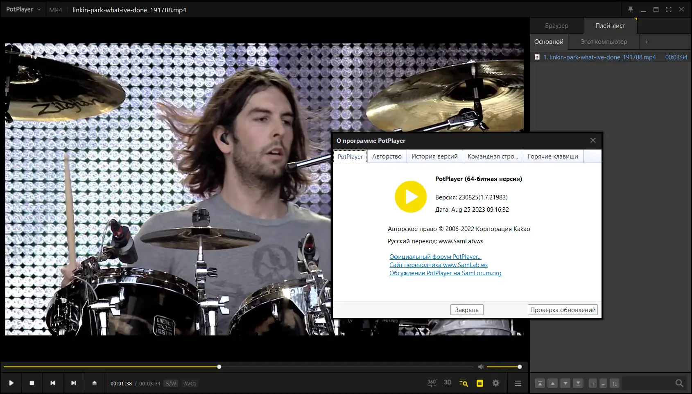Open the hamburger menu in the control bar
Image resolution: width=692 pixels, height=394 pixels.
518,383
